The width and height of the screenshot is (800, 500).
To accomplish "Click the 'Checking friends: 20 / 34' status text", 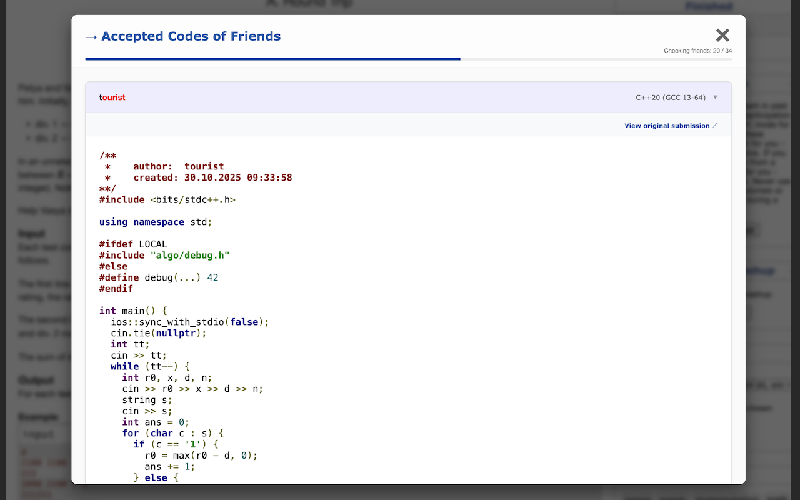I will [x=697, y=51].
